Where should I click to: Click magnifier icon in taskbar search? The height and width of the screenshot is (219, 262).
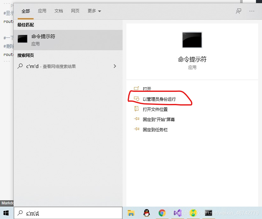click(x=20, y=213)
